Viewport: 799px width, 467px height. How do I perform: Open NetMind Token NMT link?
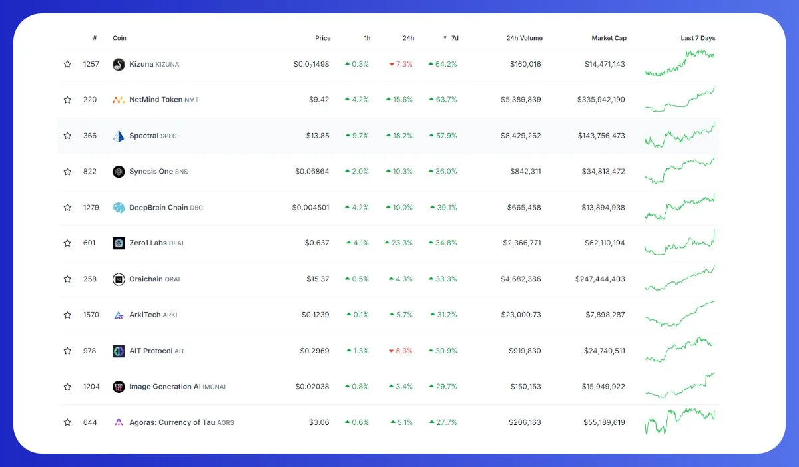pyautogui.click(x=164, y=100)
